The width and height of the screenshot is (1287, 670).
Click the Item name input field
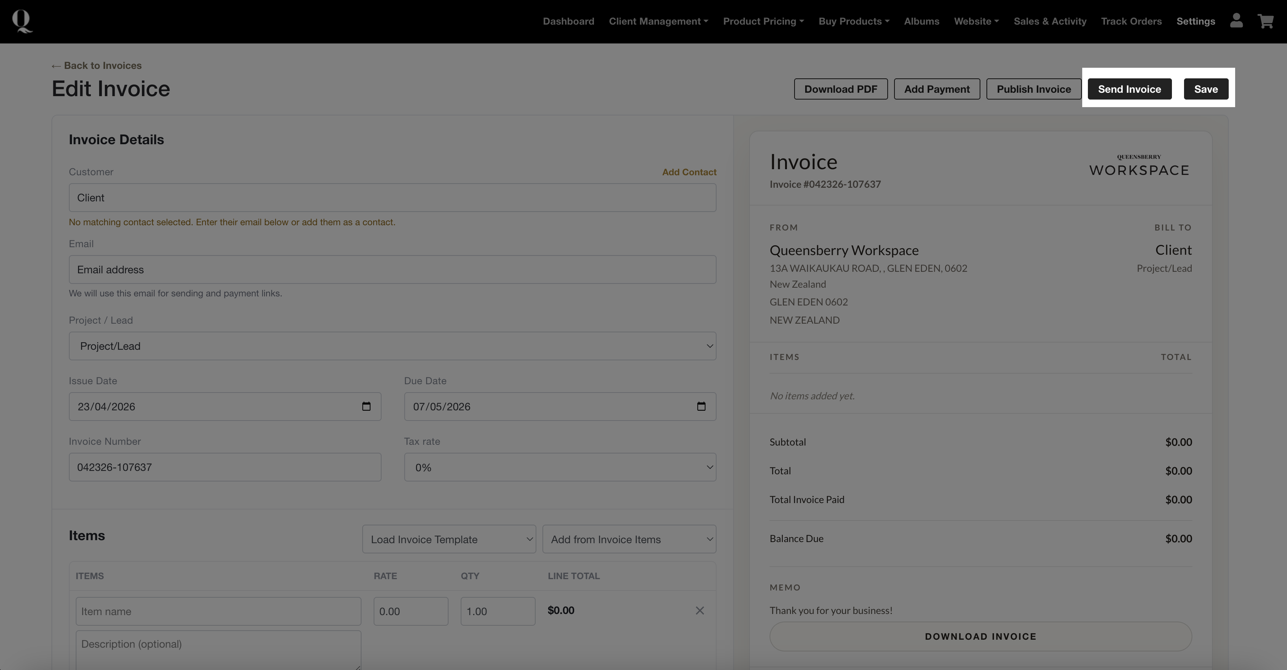218,611
